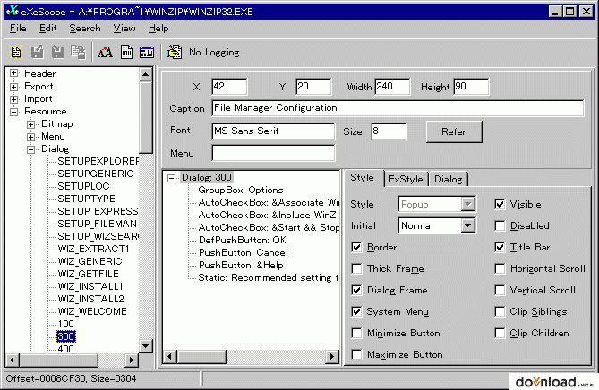This screenshot has width=599, height=390.
Task: Select the SETUPGENERIC dialog resource
Action: pyautogui.click(x=96, y=174)
